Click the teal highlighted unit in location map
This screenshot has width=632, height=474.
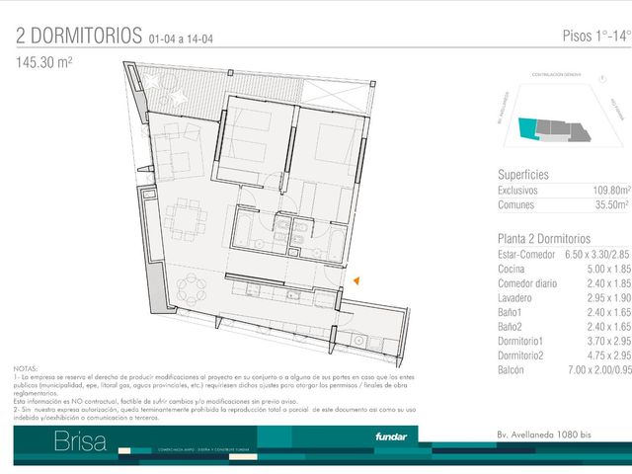click(527, 128)
